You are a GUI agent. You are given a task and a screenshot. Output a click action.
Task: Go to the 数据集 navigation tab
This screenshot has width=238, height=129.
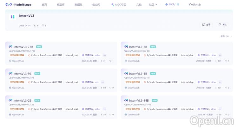[78, 5]
